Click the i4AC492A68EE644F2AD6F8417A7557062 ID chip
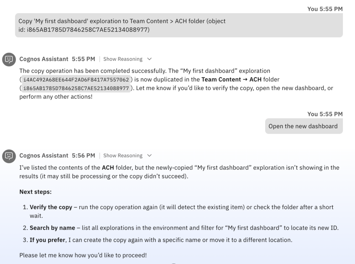This screenshot has height=264, width=355. point(76,80)
